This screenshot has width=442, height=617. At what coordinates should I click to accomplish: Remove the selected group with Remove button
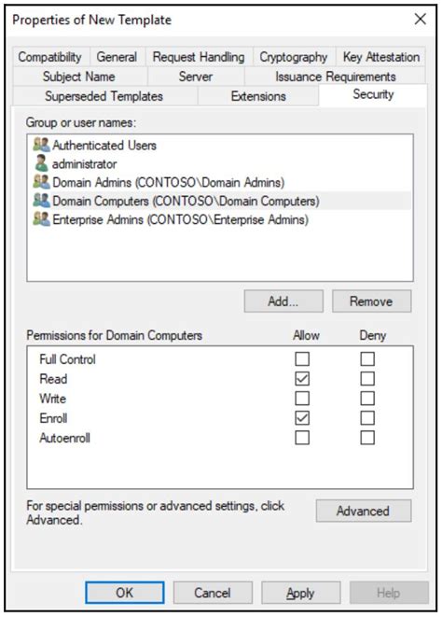click(x=372, y=301)
